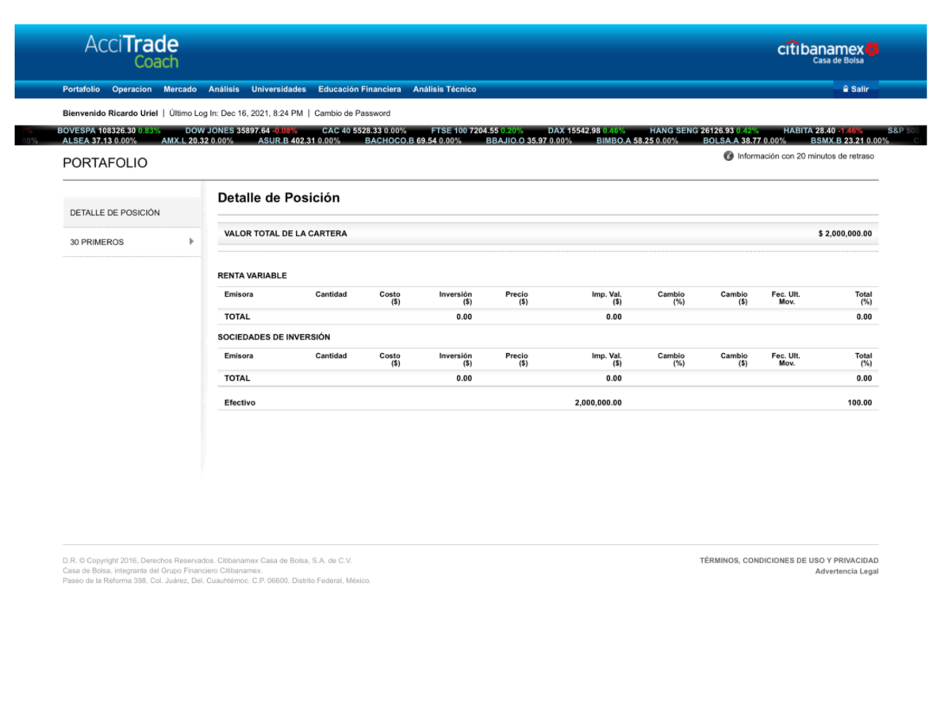Open the Análisis Técnico menu
Screen dimensions: 952x725
[x=444, y=90]
